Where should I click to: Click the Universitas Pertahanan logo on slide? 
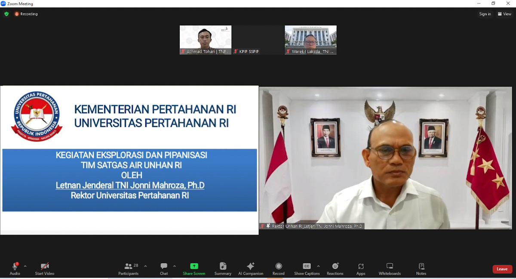(x=37, y=116)
